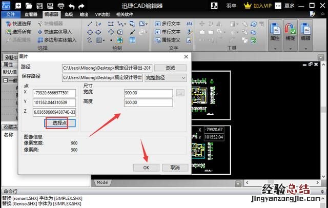Image resolution: width=328 pixels, height=208 pixels.
Task: Click OK to confirm the image dialog
Action: pyautogui.click(x=146, y=168)
